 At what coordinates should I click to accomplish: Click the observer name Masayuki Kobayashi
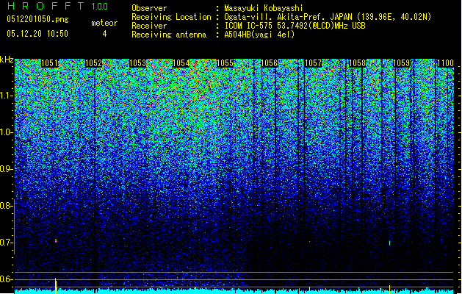pos(264,8)
